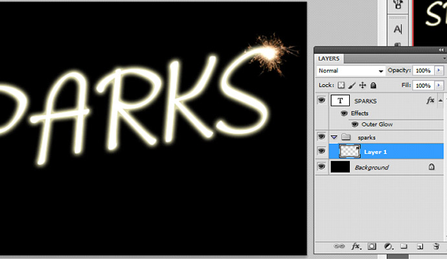Lock position move icon
447x259 pixels.
(362, 85)
